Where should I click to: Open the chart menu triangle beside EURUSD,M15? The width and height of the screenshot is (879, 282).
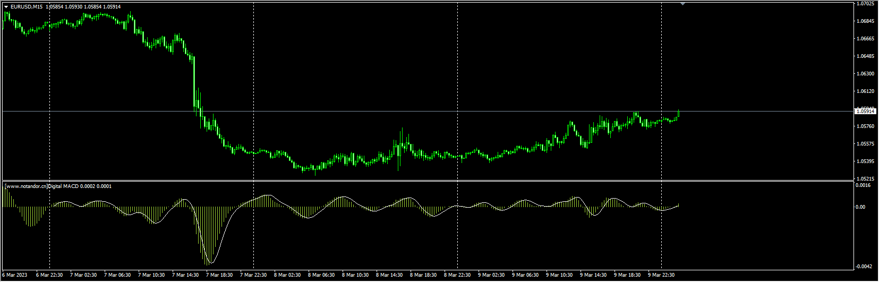[x=6, y=7]
